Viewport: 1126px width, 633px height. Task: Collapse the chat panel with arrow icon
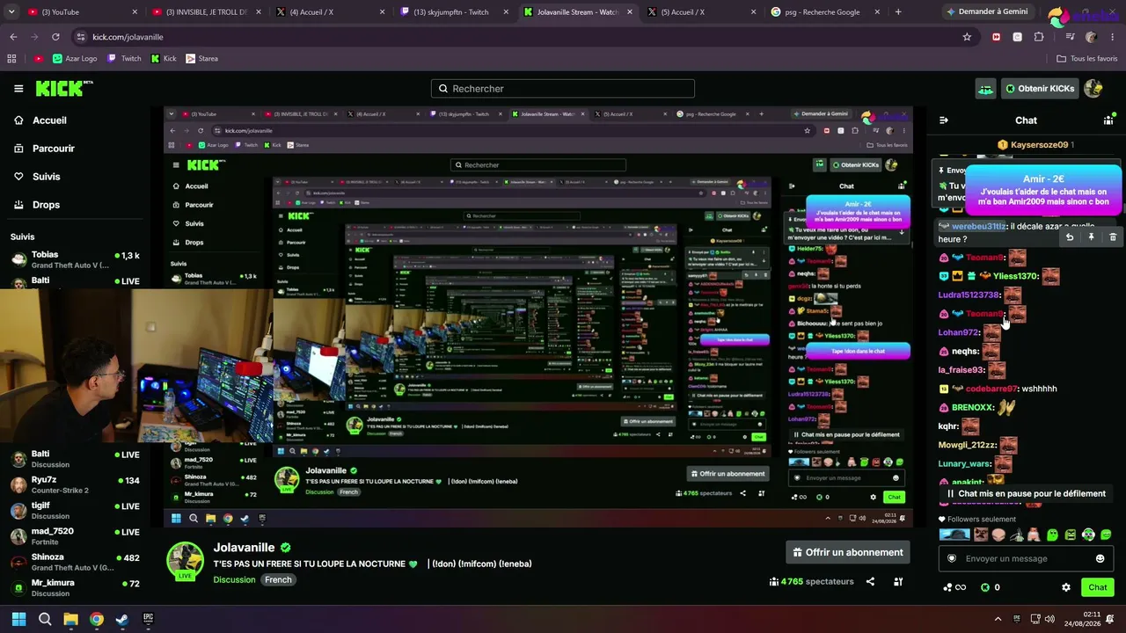pyautogui.click(x=944, y=120)
